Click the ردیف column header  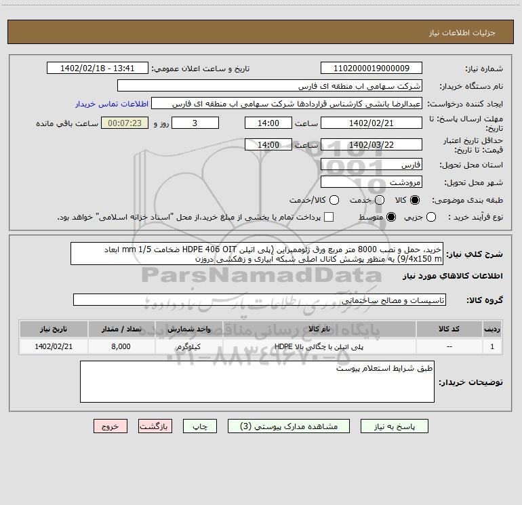coord(492,329)
